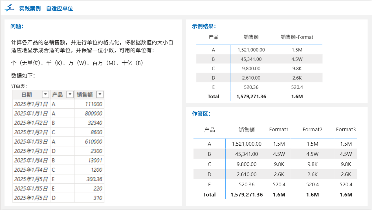
Task: Select the 8600 cell in the order table
Action: click(x=89, y=132)
